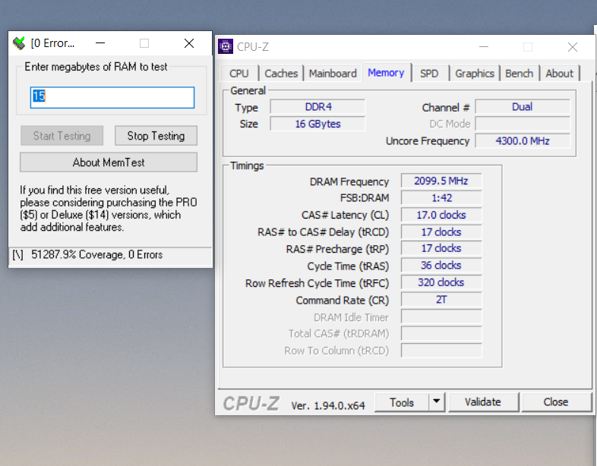The width and height of the screenshot is (597, 466).
Task: Click the Start Testing button in MemTest
Action: (x=62, y=136)
